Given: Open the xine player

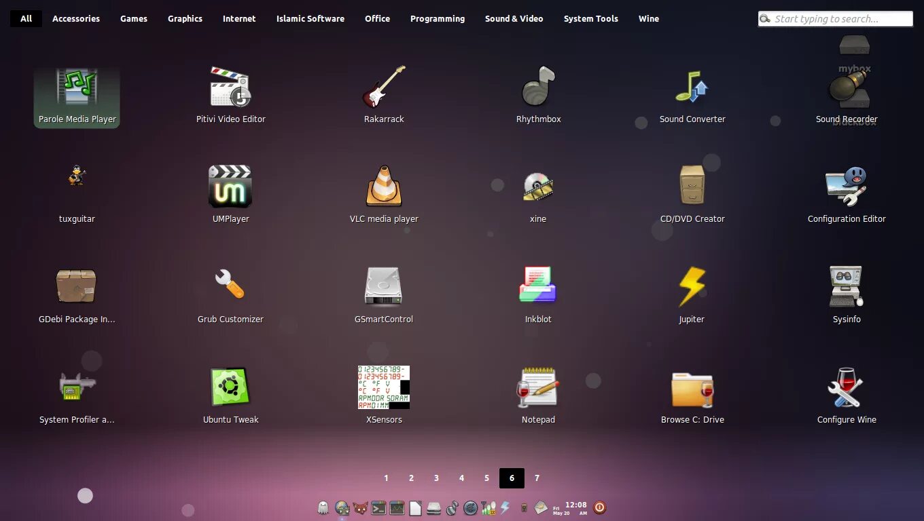Looking at the screenshot, I should click(538, 195).
